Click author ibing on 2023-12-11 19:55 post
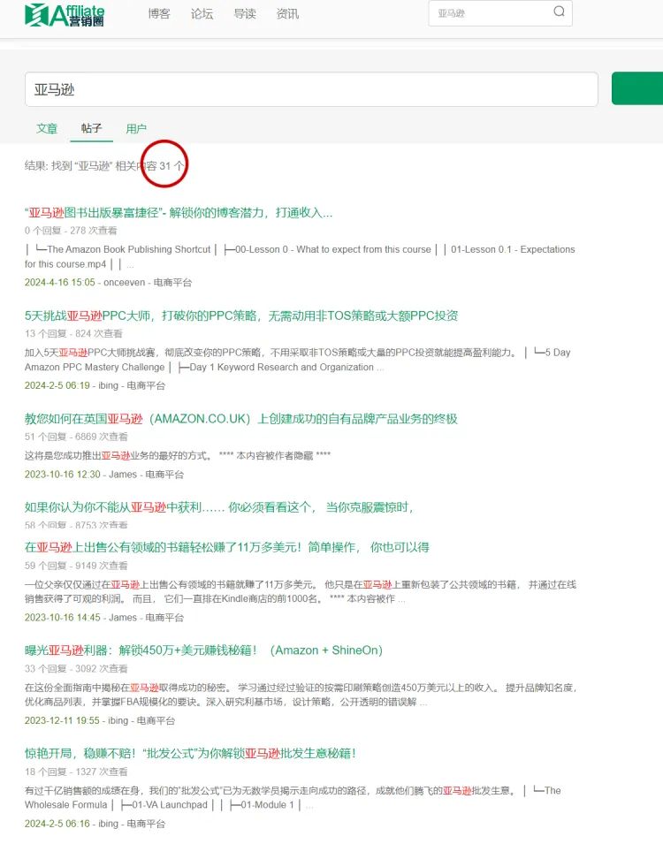The width and height of the screenshot is (663, 844). [x=118, y=720]
